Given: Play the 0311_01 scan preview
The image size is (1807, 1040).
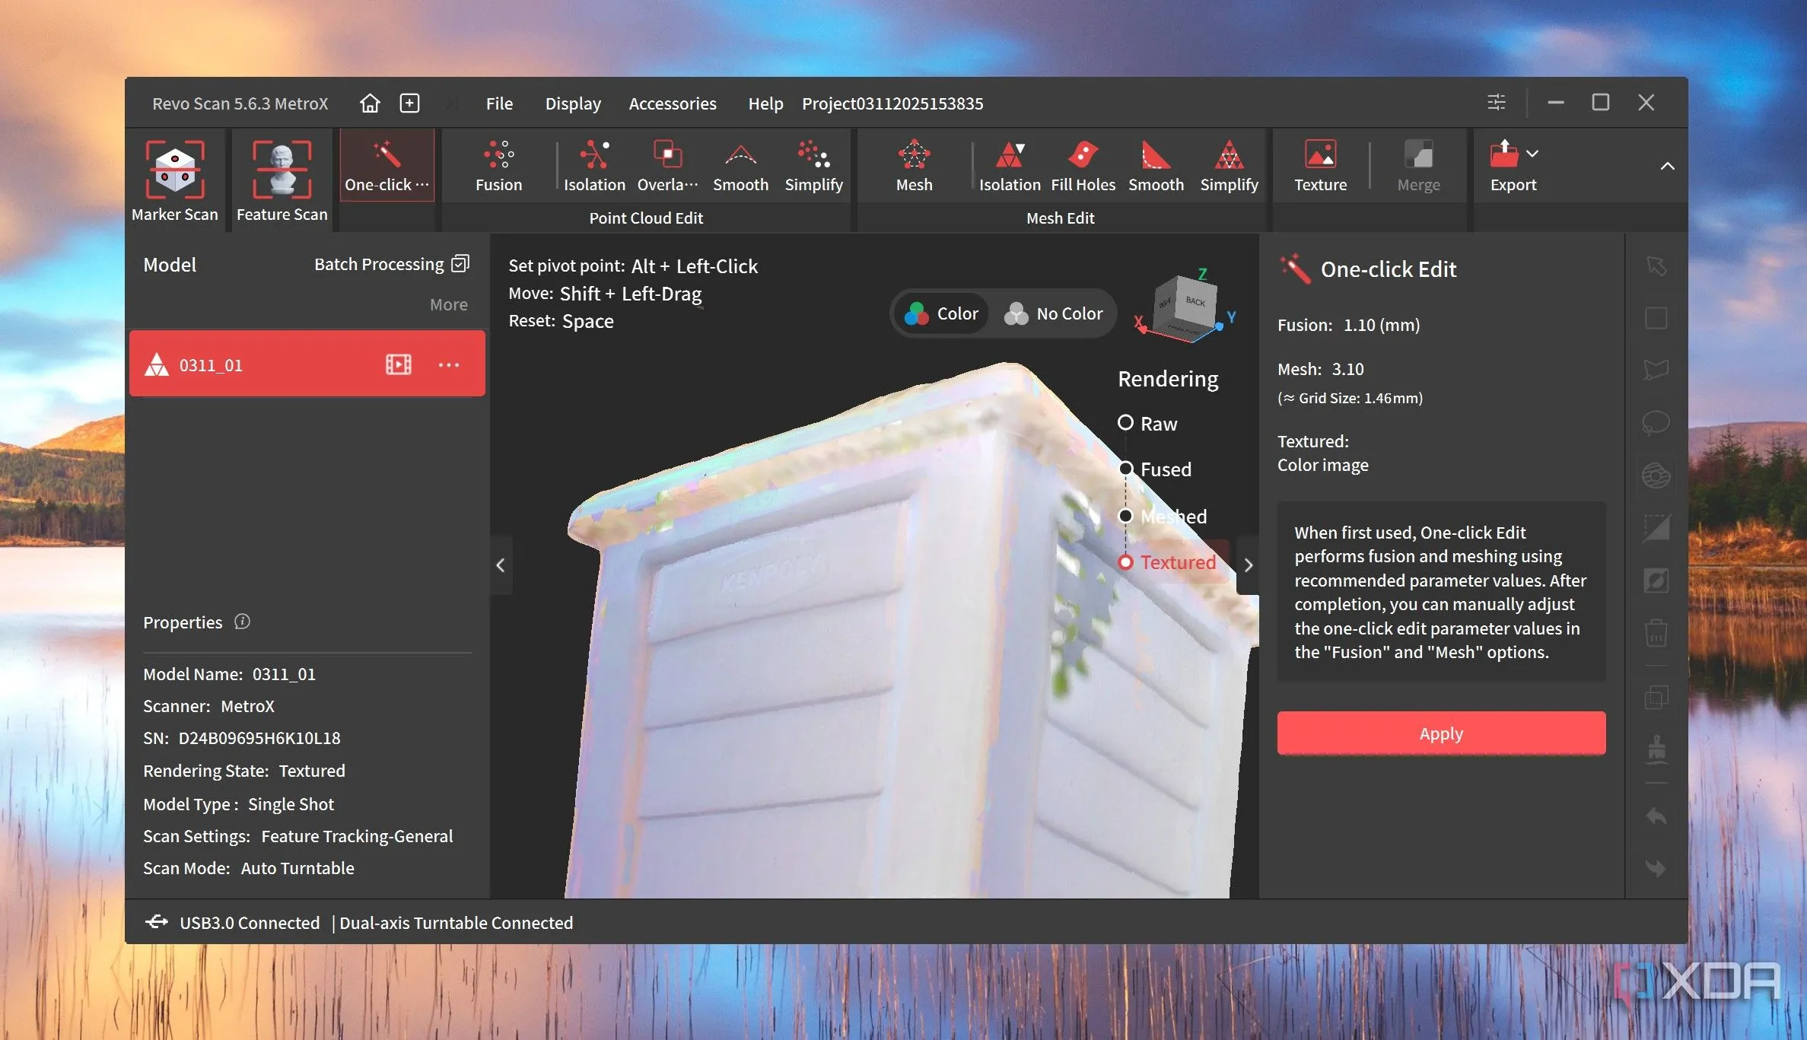Looking at the screenshot, I should coord(398,364).
